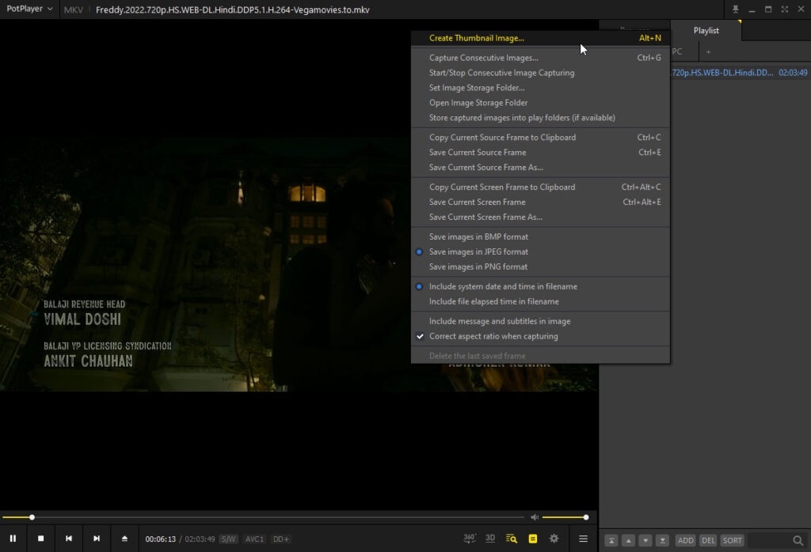Pin the window on top with the pin icon
This screenshot has width=811, height=552.
click(736, 9)
